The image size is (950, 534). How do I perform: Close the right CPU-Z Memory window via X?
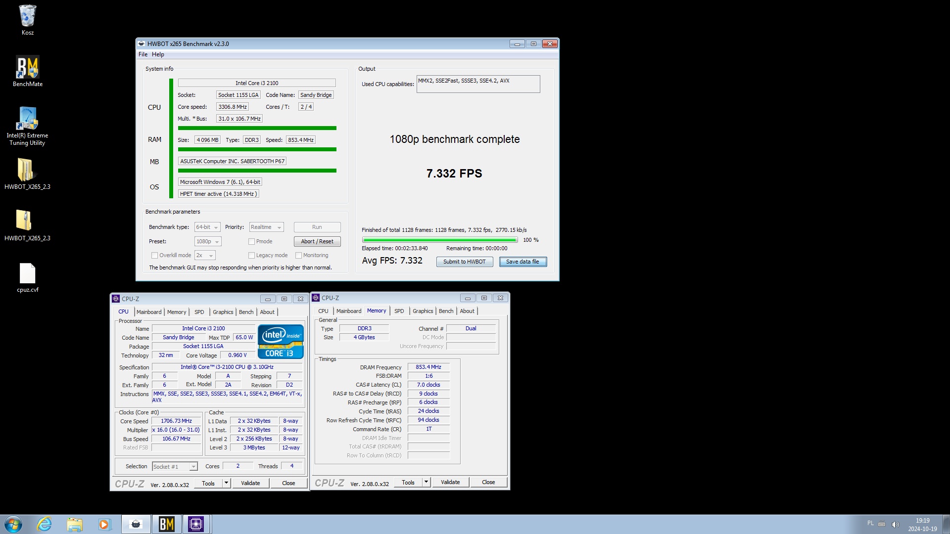point(500,298)
